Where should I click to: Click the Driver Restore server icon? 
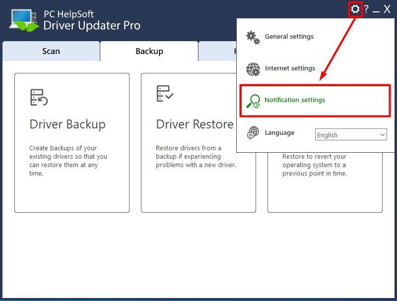[x=165, y=93]
